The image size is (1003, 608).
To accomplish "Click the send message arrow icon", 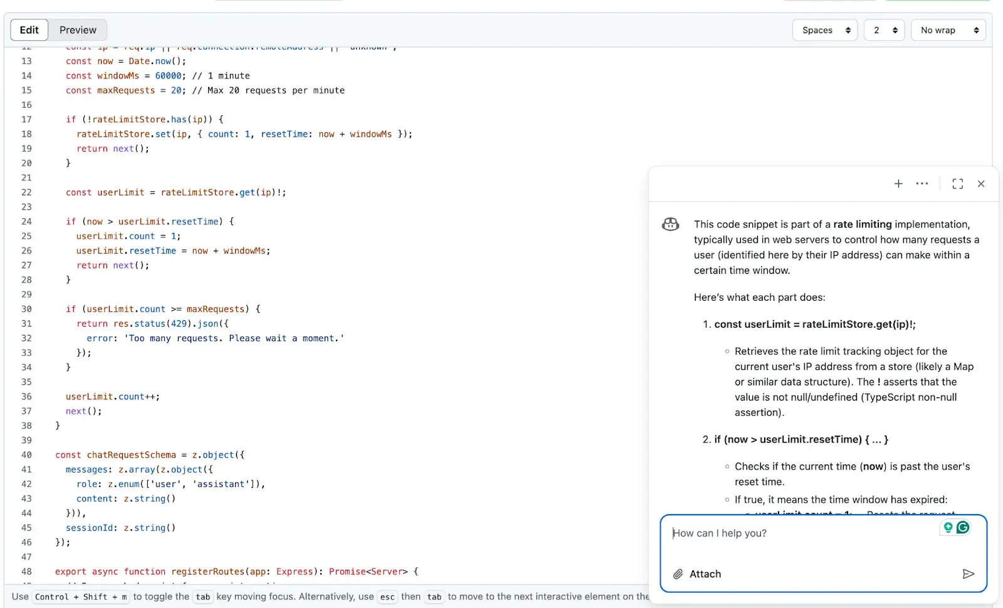I will 968,574.
